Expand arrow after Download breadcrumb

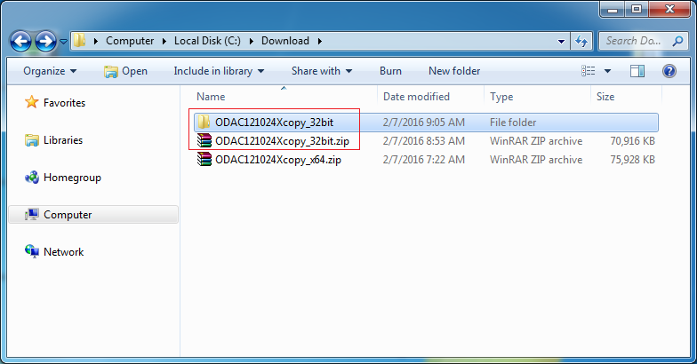point(320,41)
